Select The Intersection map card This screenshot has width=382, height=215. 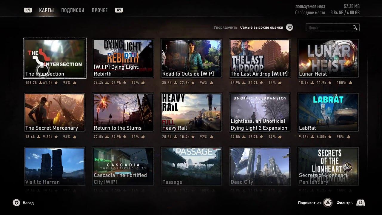pos(55,58)
